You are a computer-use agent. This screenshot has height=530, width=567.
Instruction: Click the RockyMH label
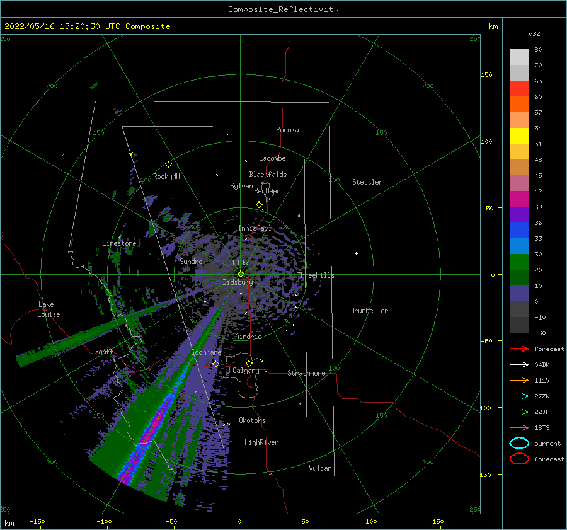pyautogui.click(x=166, y=176)
